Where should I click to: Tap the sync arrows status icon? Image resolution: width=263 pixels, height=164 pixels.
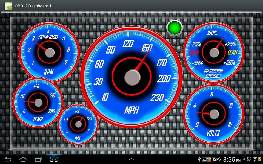point(219,159)
